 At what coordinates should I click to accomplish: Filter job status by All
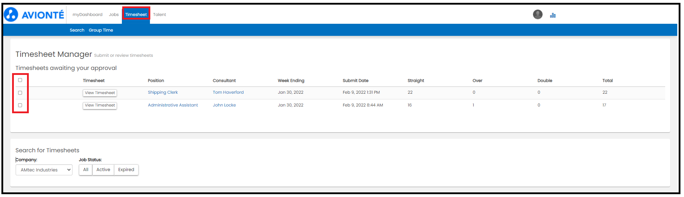tap(86, 170)
